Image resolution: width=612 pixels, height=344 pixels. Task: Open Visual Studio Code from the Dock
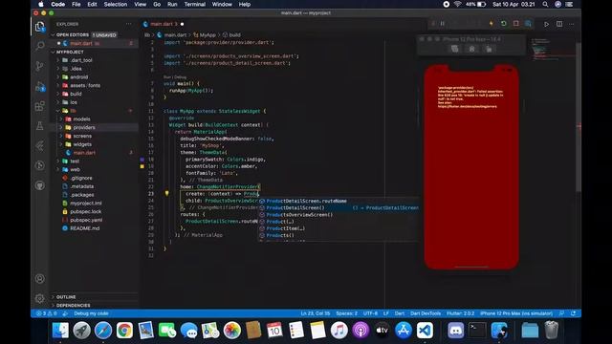click(425, 331)
